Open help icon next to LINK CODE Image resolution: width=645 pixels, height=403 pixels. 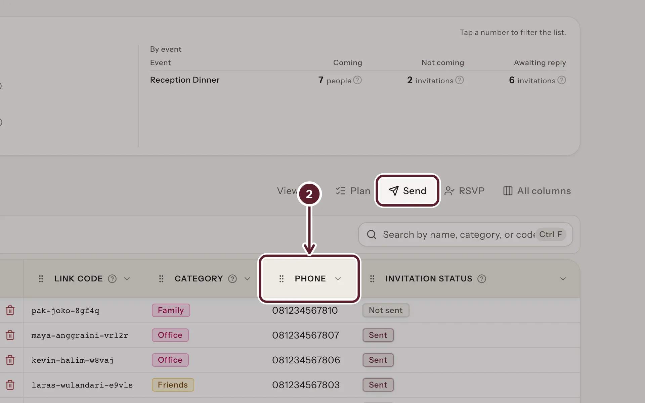[x=112, y=279]
